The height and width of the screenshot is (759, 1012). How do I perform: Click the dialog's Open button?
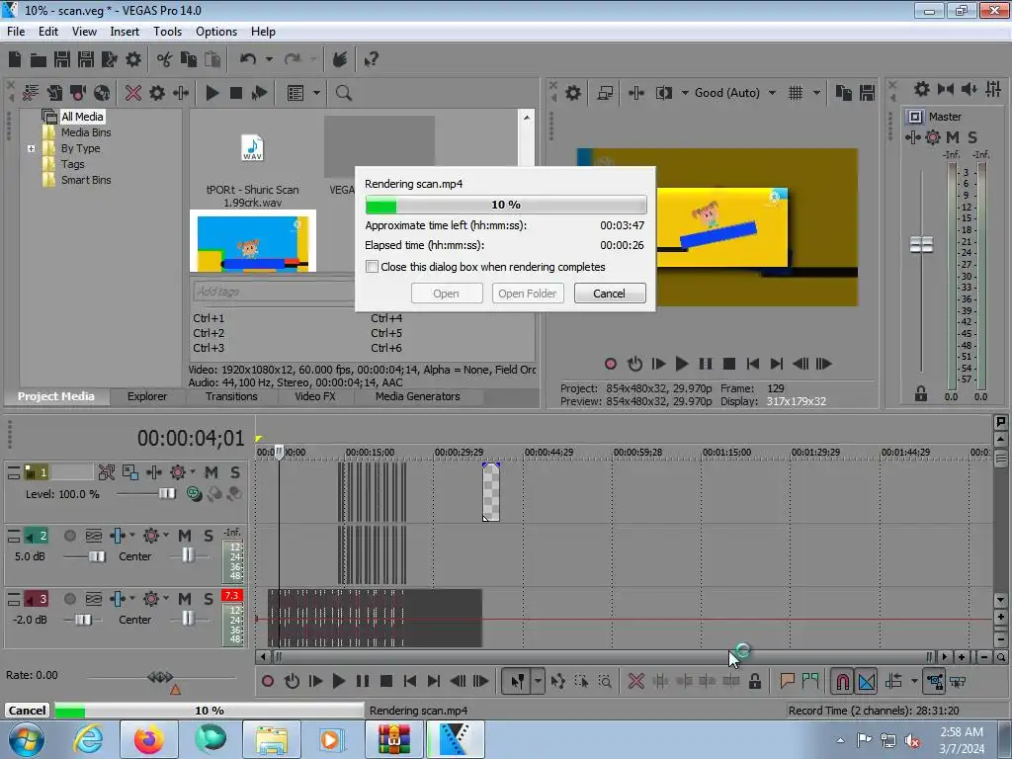446,293
